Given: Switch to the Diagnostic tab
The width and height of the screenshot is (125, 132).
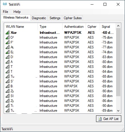Looking at the screenshot, I should click(39, 18).
